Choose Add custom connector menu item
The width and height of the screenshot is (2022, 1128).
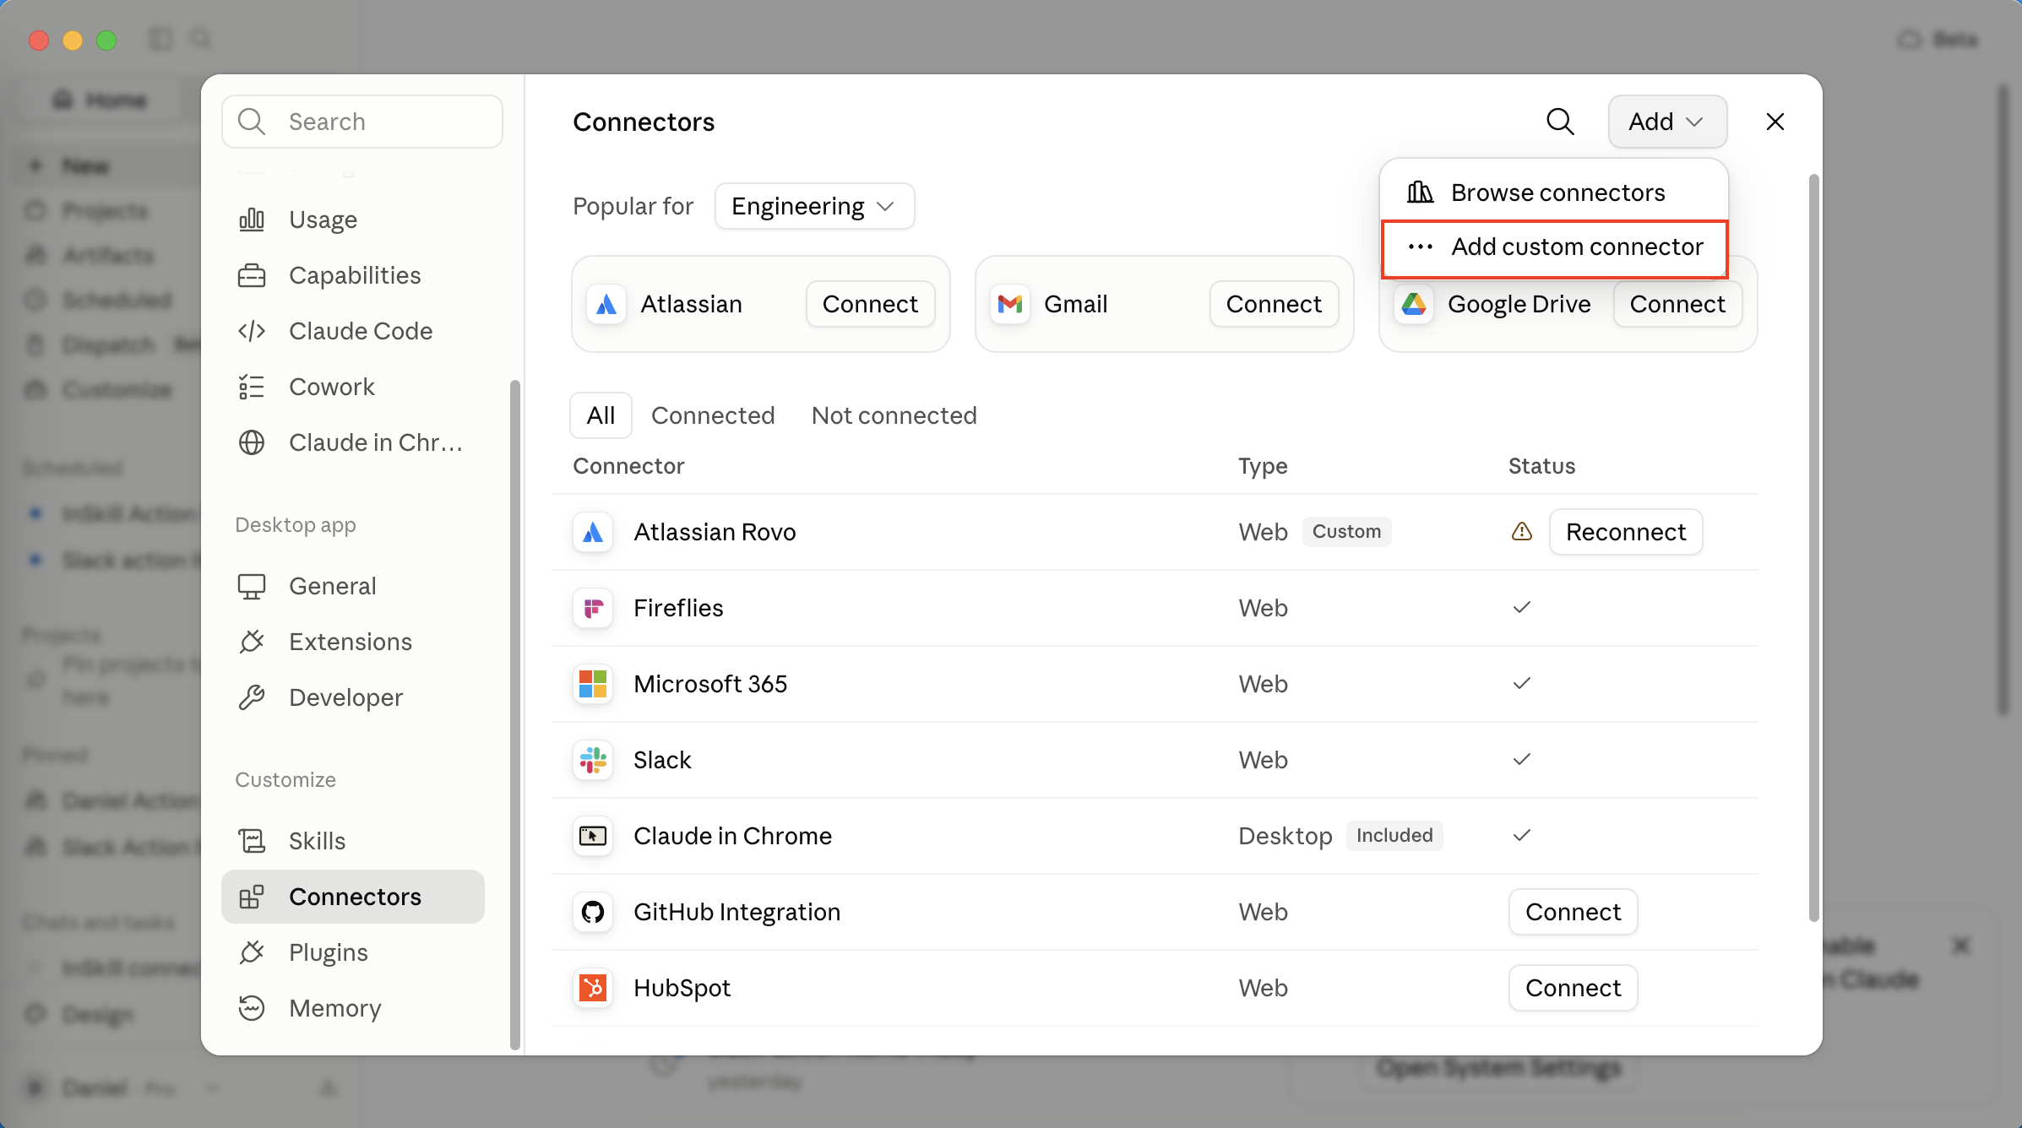(1554, 247)
